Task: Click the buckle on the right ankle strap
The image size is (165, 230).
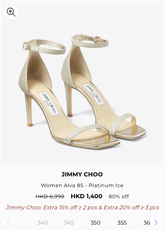Action: [x=98, y=39]
